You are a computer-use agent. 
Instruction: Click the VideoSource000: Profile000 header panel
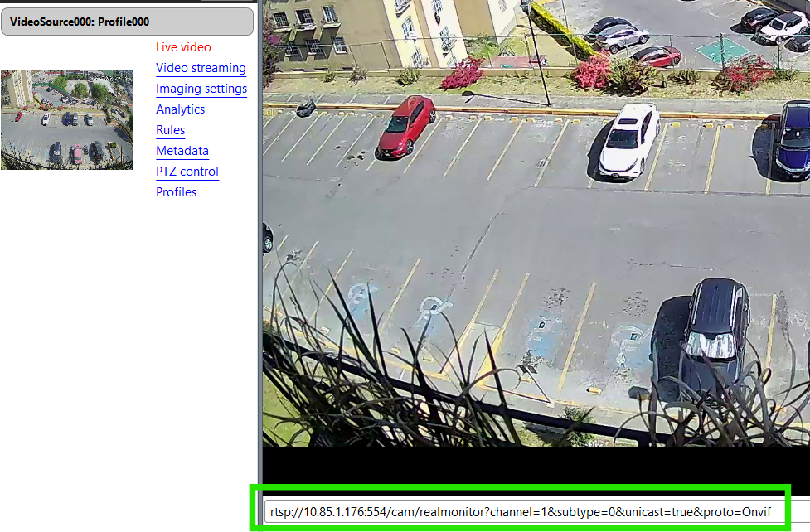click(127, 21)
